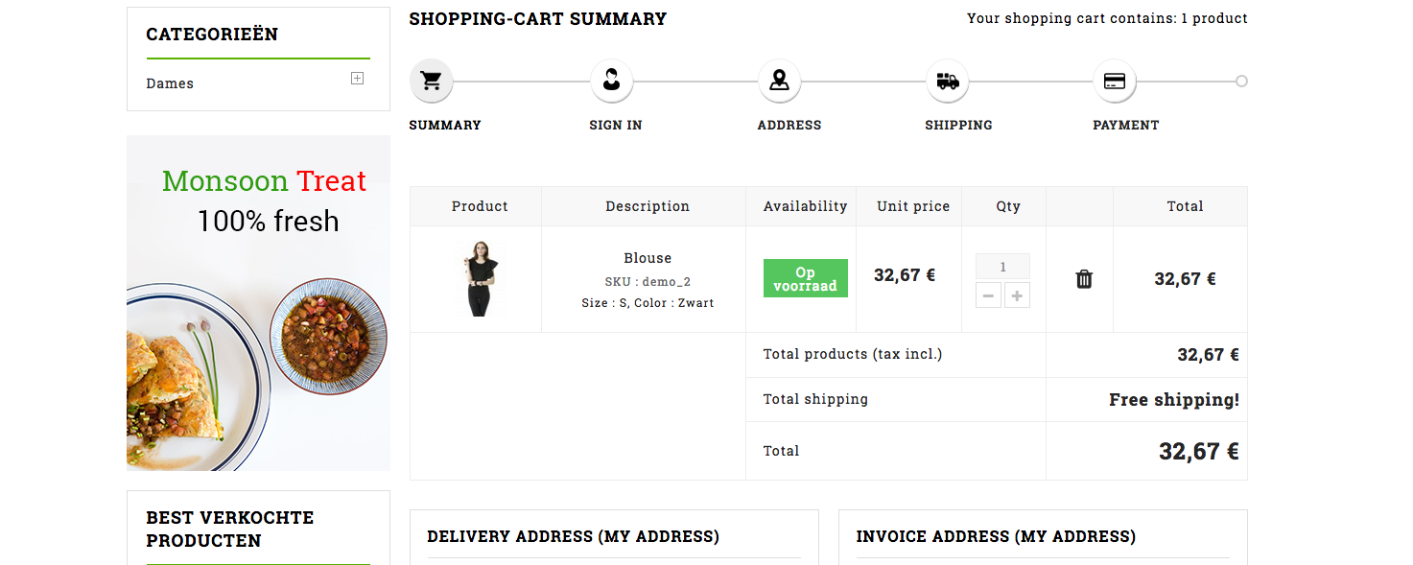Click the shopping cart Summary step icon
The image size is (1413, 565).
point(431,82)
